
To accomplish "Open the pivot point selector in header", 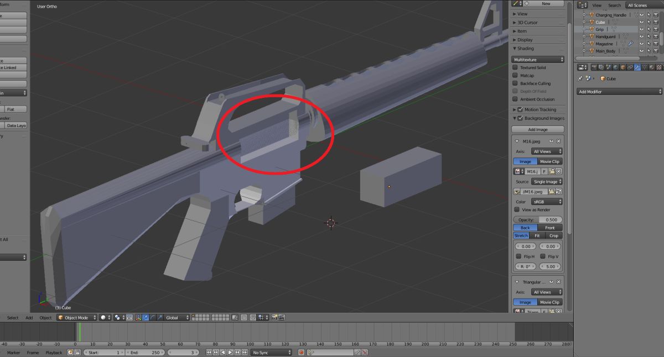I will click(x=118, y=318).
